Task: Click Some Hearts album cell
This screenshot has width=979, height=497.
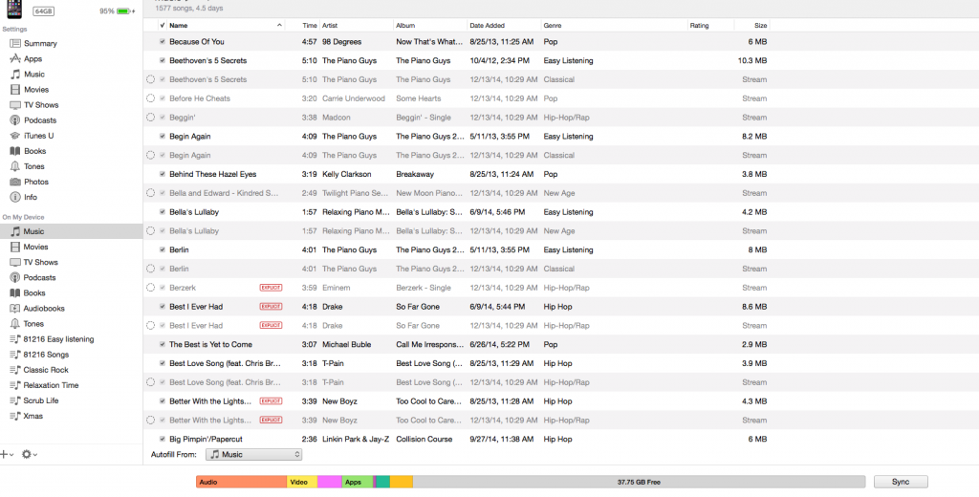Action: 419,98
